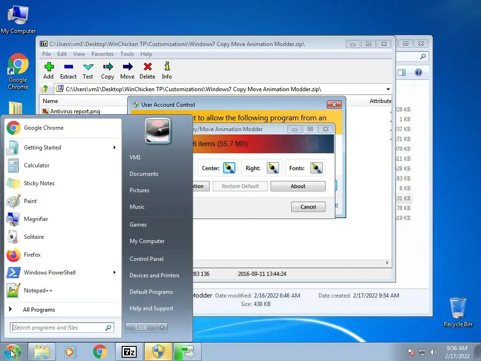Expand the Windows PowerShell submenu arrow
Image resolution: width=481 pixels, height=361 pixels.
(x=115, y=273)
